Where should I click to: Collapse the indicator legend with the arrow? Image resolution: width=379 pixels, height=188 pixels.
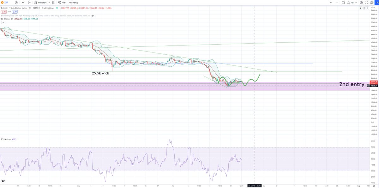3,22
